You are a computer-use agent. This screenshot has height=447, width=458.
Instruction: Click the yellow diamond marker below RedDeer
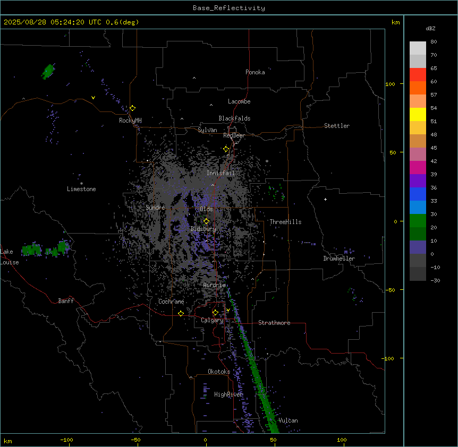[226, 149]
